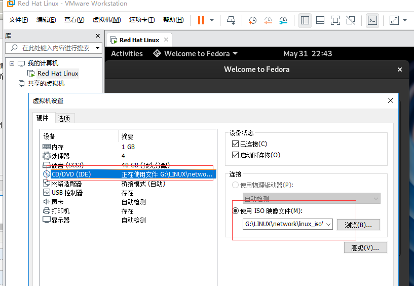Open 文件(F) menu
This screenshot has height=286, width=414.
click(18, 20)
